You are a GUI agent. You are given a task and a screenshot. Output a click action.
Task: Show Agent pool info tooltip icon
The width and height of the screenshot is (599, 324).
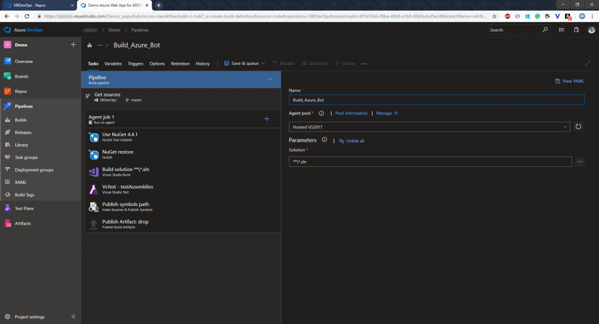click(x=321, y=113)
